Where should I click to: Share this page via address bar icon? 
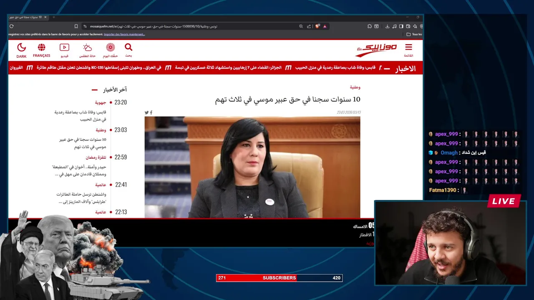[x=309, y=26]
